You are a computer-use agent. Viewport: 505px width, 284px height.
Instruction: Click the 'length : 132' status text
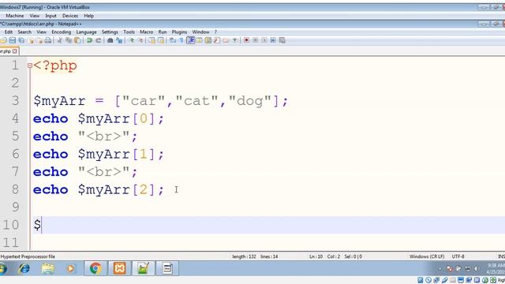pyautogui.click(x=244, y=256)
